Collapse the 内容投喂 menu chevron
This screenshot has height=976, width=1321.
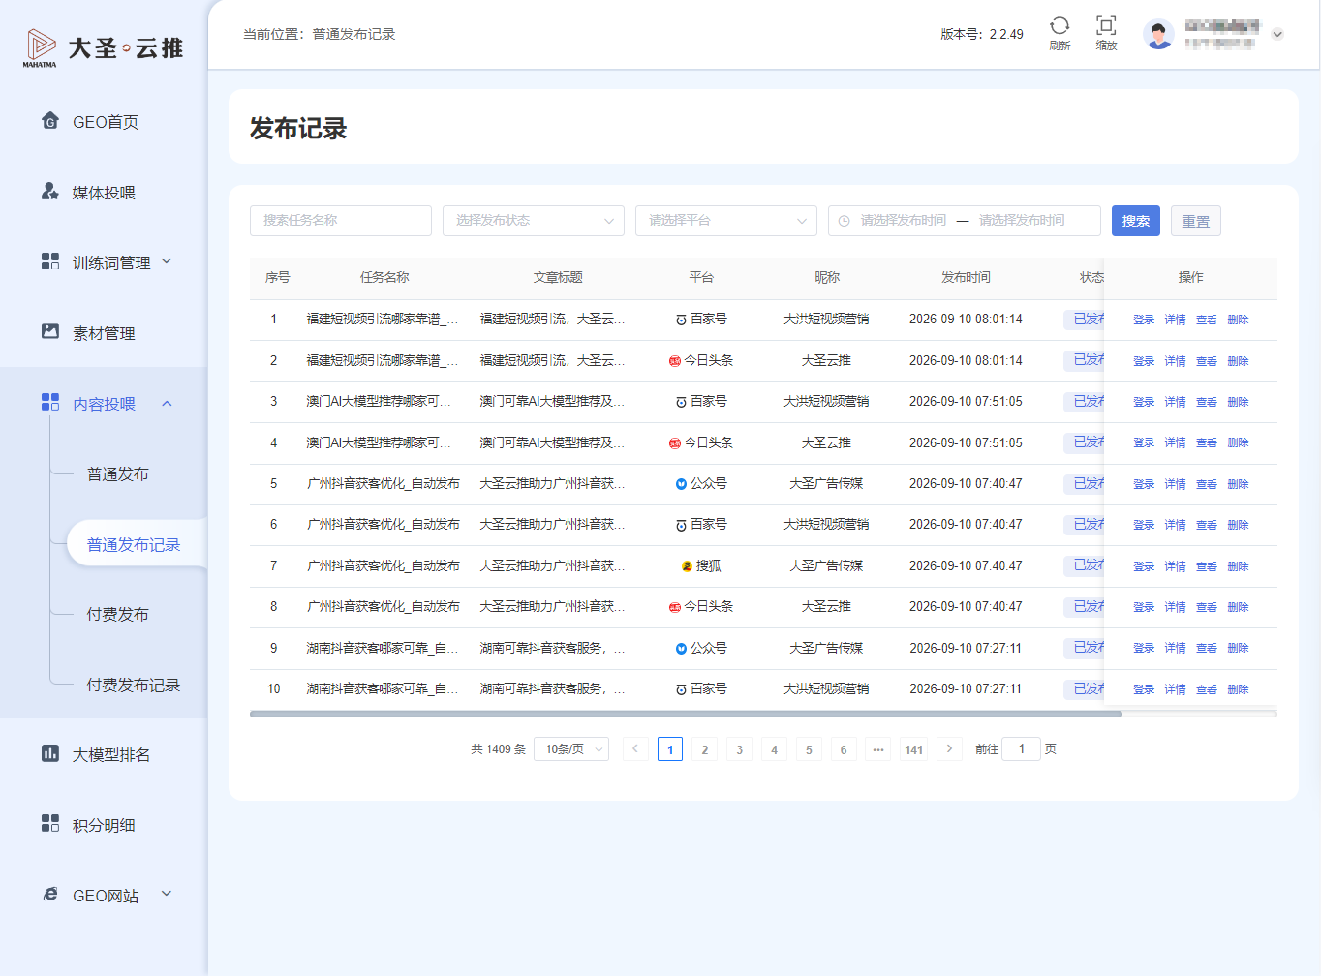tap(167, 403)
